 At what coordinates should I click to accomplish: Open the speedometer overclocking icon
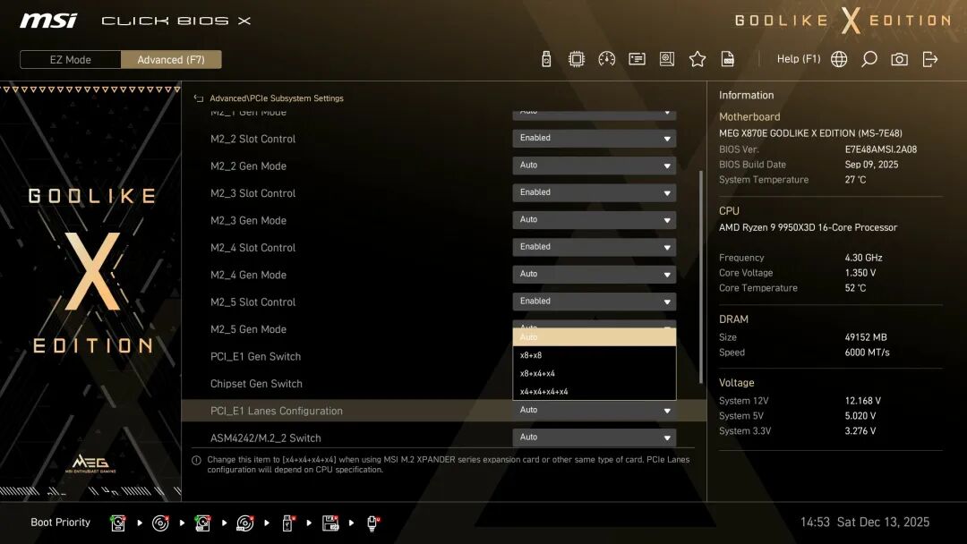(606, 59)
